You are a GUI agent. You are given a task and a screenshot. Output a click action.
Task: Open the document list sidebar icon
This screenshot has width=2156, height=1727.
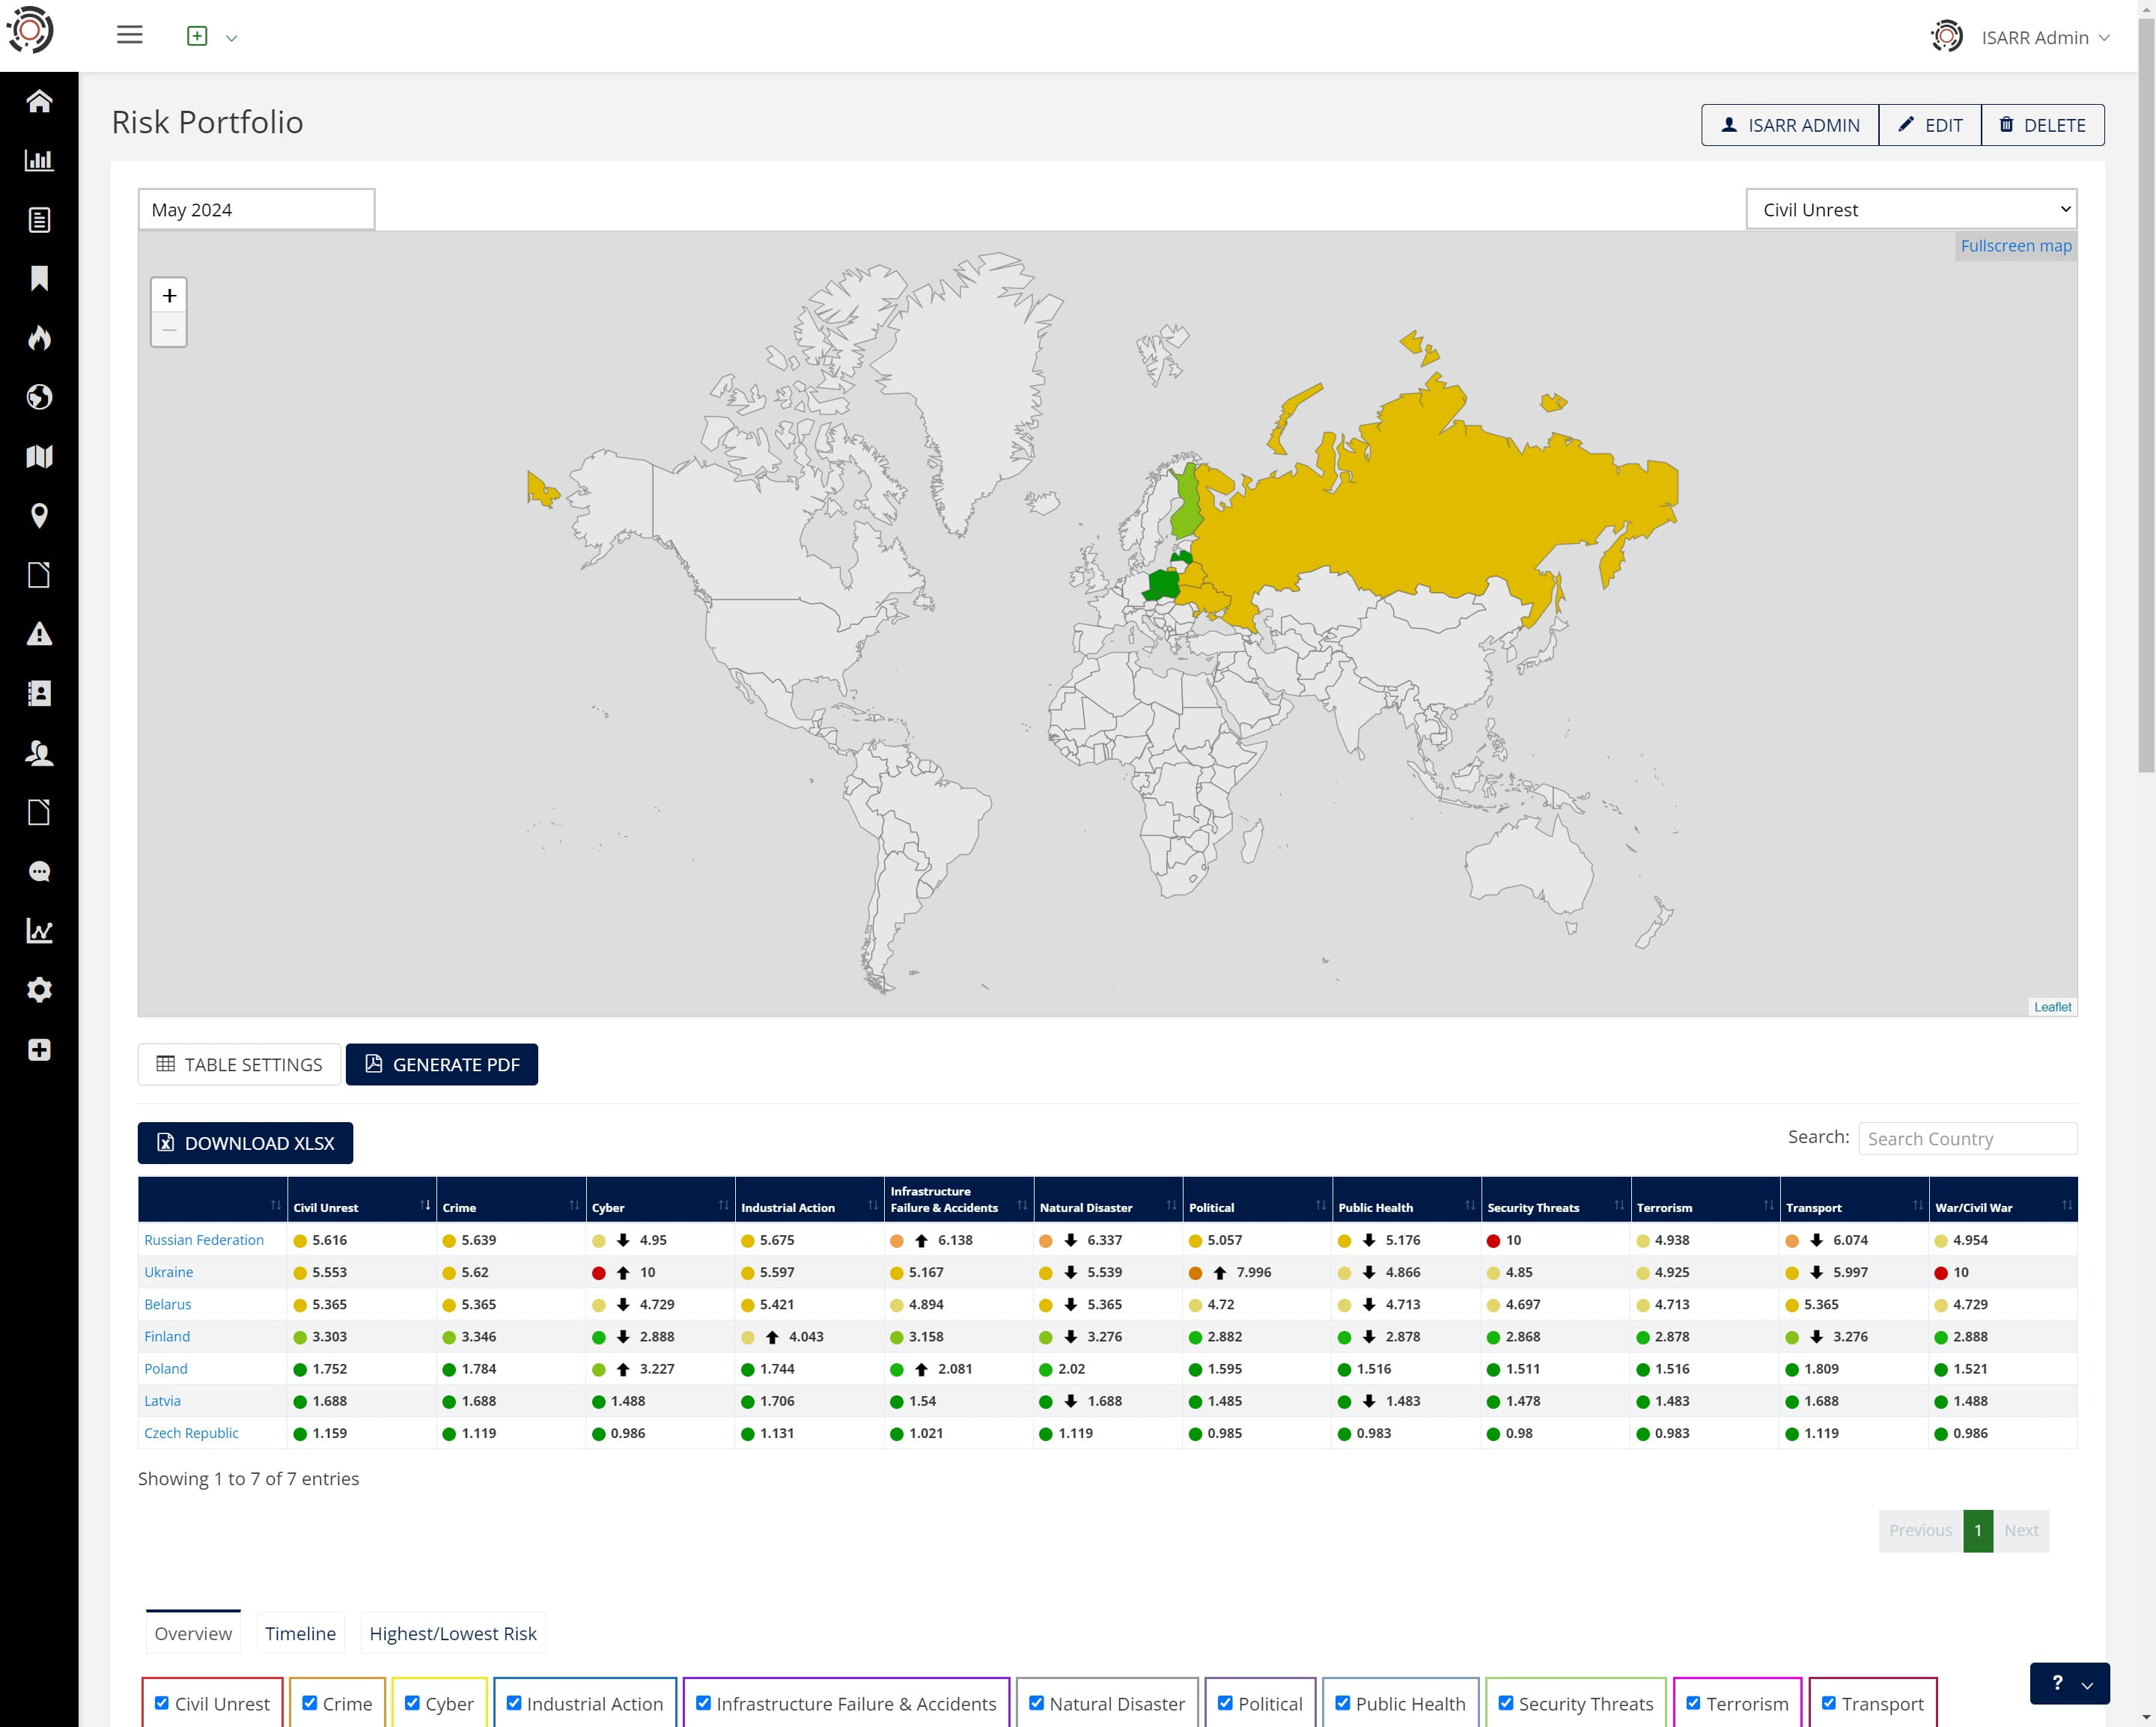click(39, 220)
